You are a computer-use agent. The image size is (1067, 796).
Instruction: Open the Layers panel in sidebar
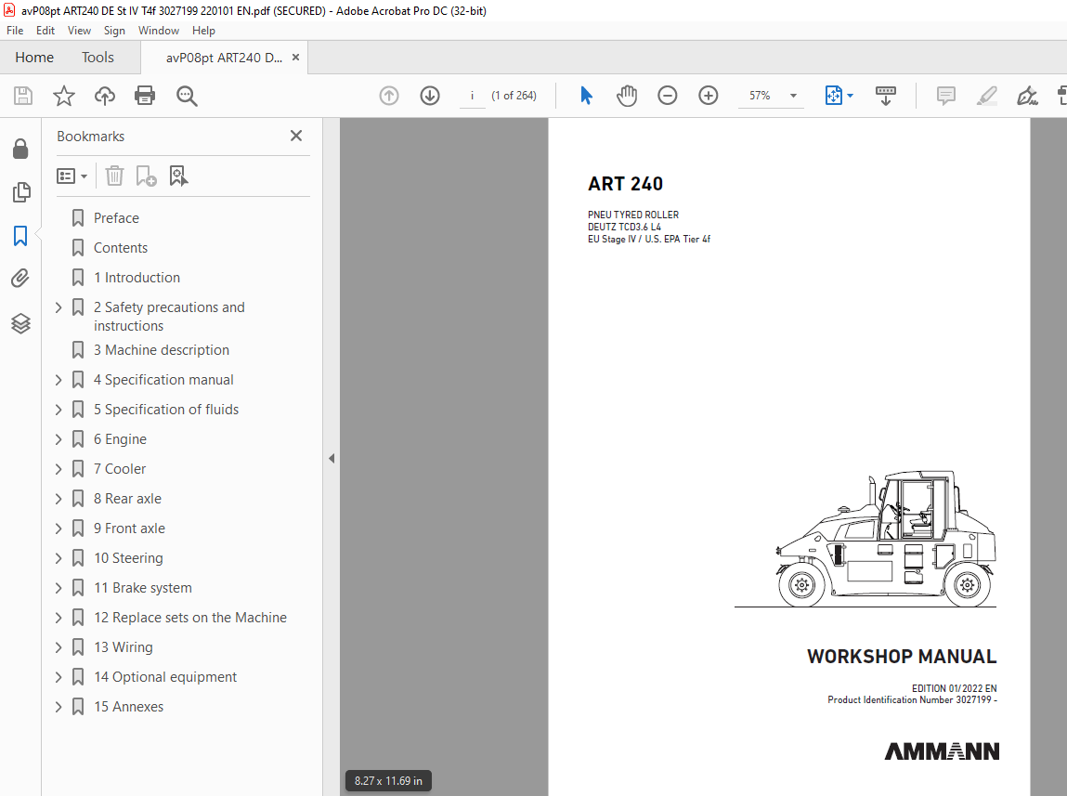20,323
